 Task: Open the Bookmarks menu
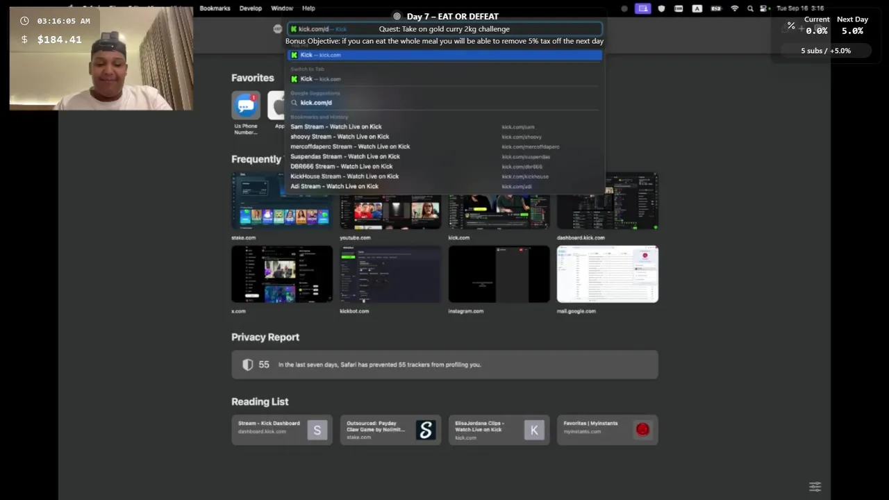click(215, 8)
